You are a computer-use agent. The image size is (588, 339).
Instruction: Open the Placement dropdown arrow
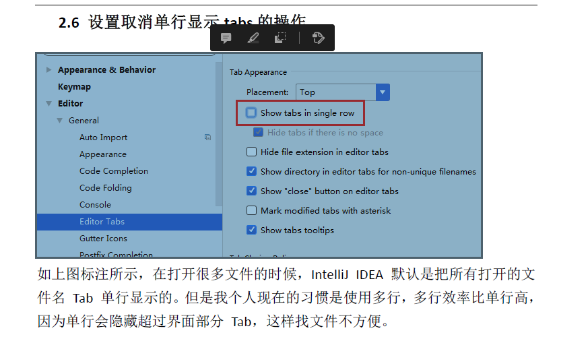[x=383, y=92]
